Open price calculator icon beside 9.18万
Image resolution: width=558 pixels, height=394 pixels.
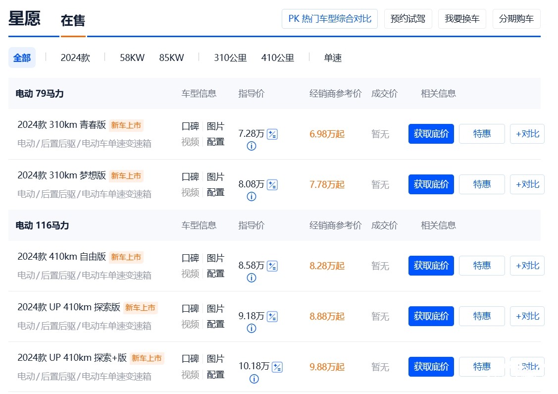(272, 317)
